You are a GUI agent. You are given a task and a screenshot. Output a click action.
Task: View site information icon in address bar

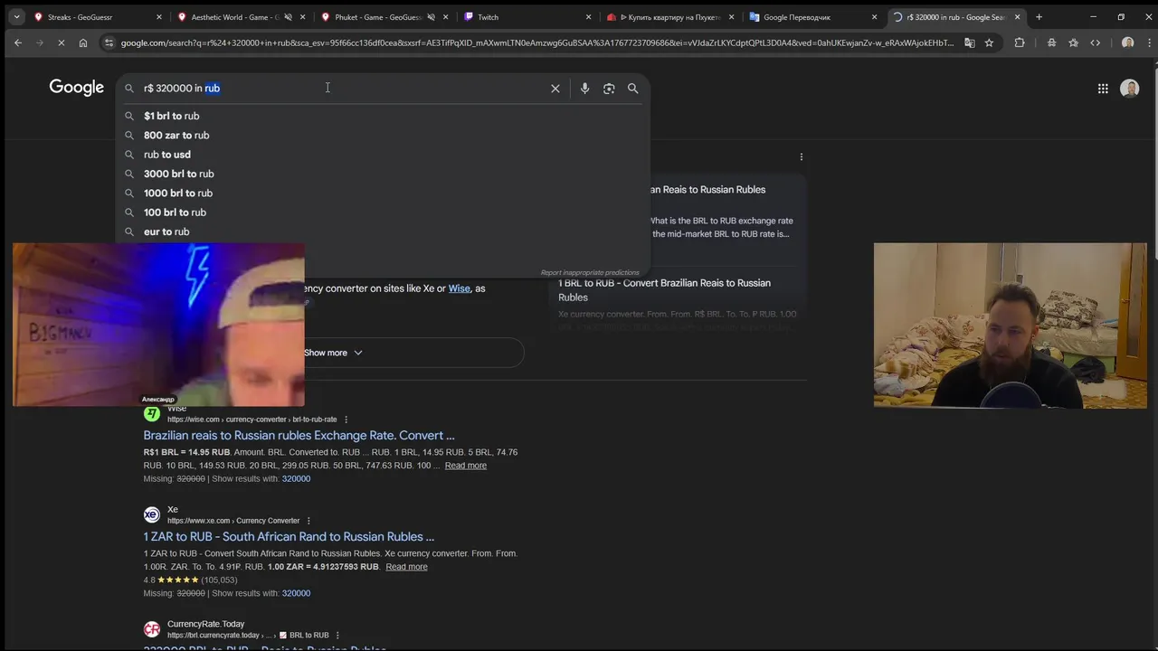(109, 42)
